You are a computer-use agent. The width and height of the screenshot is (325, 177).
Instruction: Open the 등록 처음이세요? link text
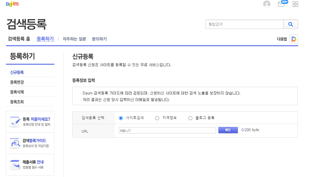pos(36,119)
